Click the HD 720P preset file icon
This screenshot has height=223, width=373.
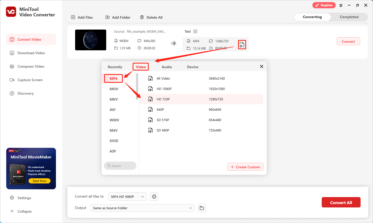coord(150,99)
